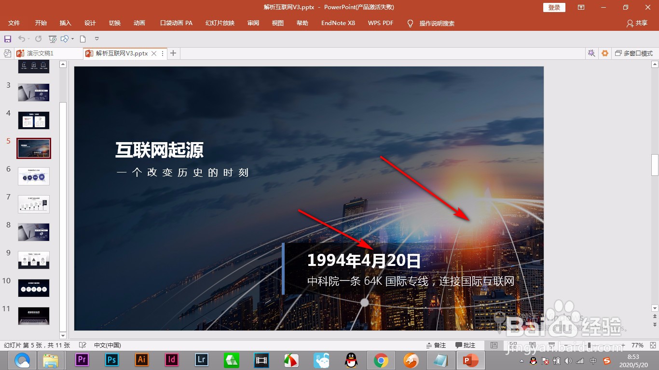659x370 pixels.
Task: Toggle the 备注 notes pane
Action: pyautogui.click(x=437, y=345)
